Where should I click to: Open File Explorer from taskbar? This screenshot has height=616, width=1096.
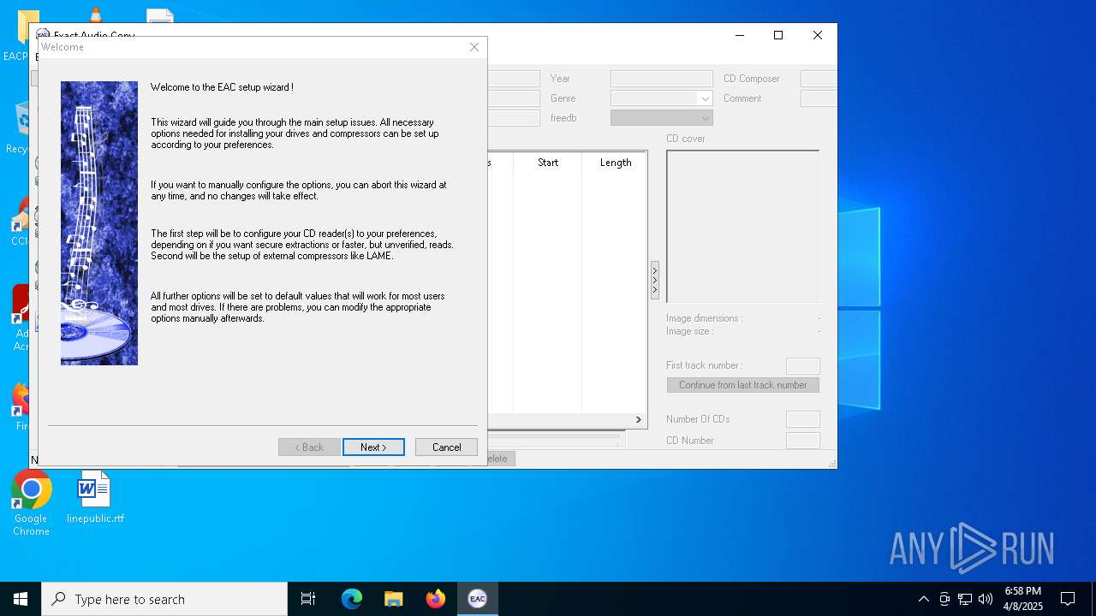tap(393, 599)
